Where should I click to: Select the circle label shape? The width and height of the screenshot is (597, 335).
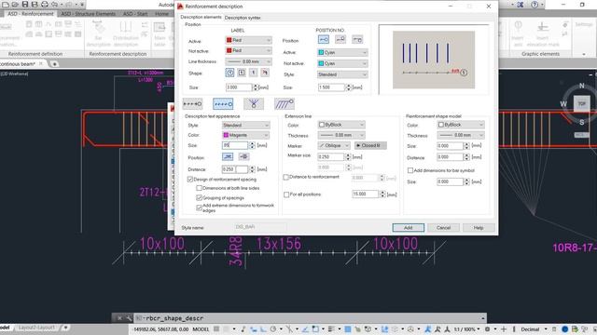pyautogui.click(x=229, y=73)
